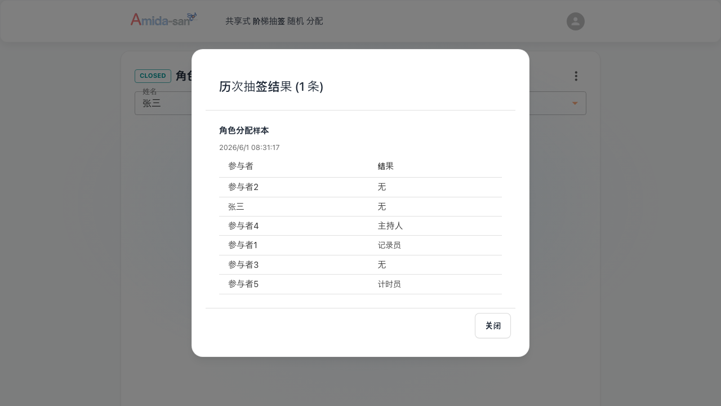Screen dimensions: 721x406
Task: Select the 参与者1 cell
Action: 243,245
